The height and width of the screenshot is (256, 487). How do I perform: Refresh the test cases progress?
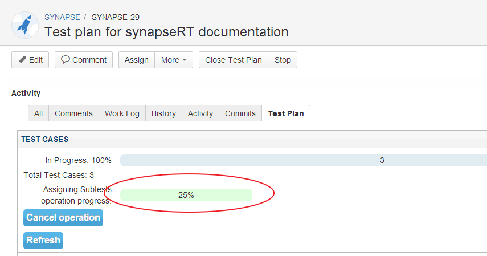pos(43,241)
